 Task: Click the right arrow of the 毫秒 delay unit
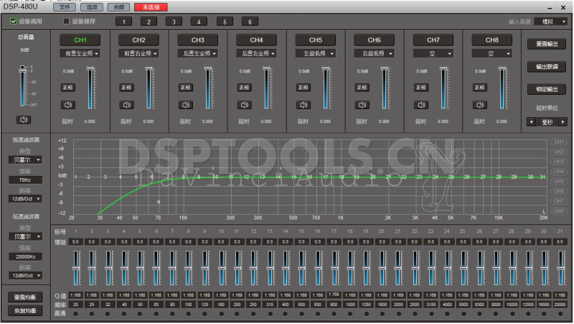[563, 122]
